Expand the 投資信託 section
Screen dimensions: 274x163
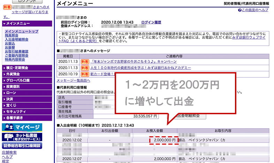coord(27,87)
